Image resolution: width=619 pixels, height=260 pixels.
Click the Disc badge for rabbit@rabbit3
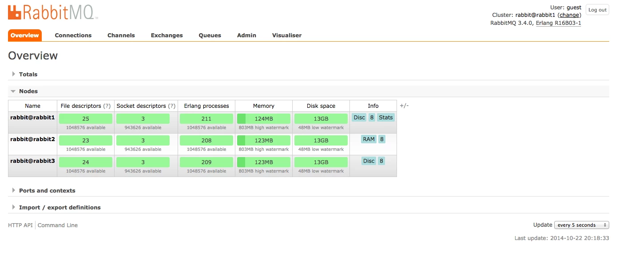369,161
